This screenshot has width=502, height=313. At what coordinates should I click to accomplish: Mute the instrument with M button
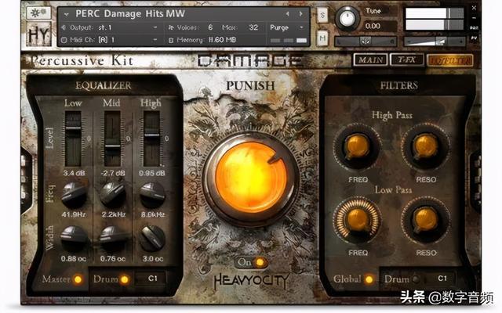click(x=322, y=38)
